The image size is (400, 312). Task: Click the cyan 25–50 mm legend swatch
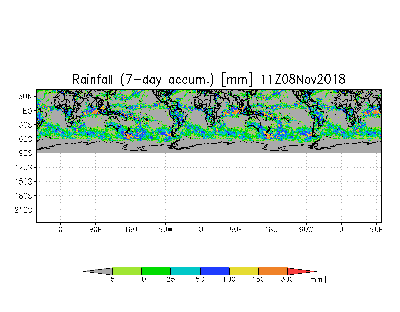pyautogui.click(x=186, y=271)
